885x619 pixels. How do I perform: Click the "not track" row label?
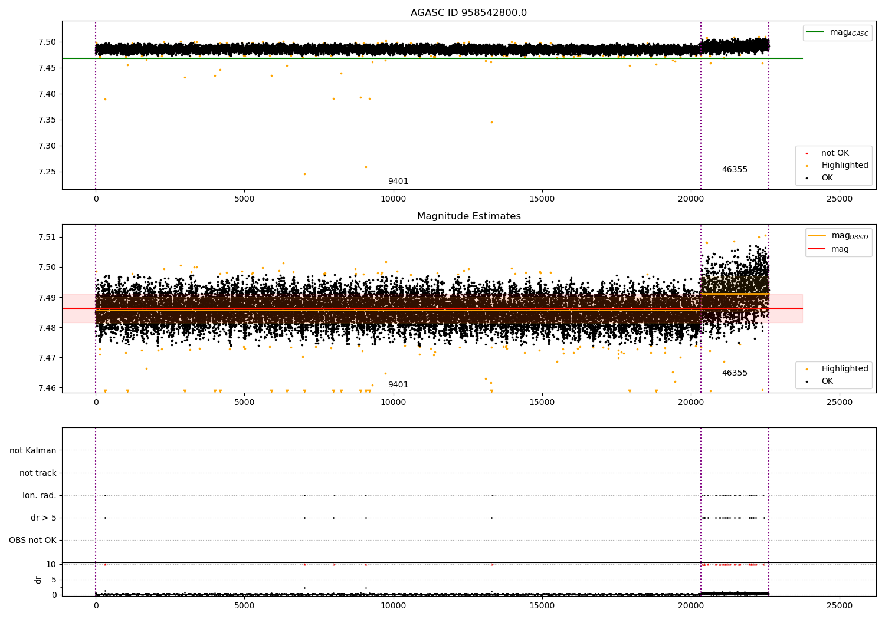click(x=38, y=473)
